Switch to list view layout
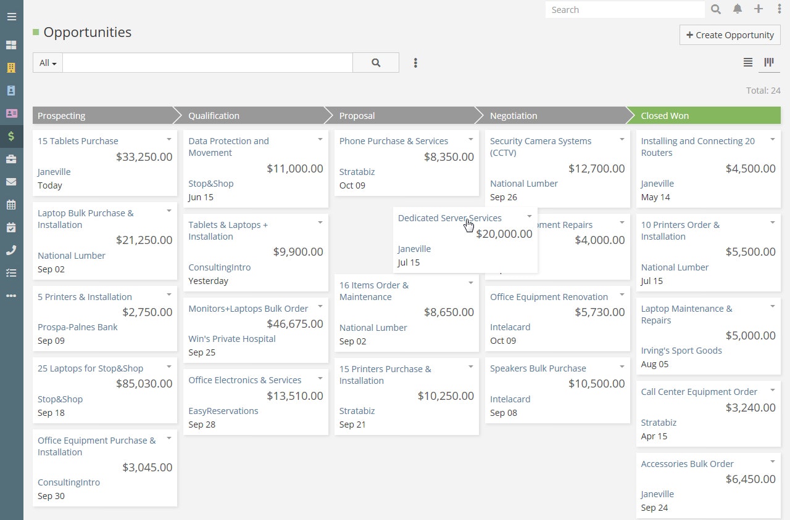This screenshot has width=790, height=520. [747, 62]
